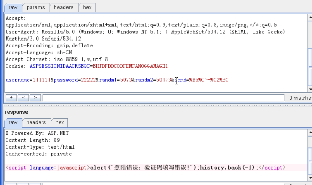This screenshot has height=185, width=312.
Task: Click the response pane scrollbar thumb
Action: (x=310, y=161)
